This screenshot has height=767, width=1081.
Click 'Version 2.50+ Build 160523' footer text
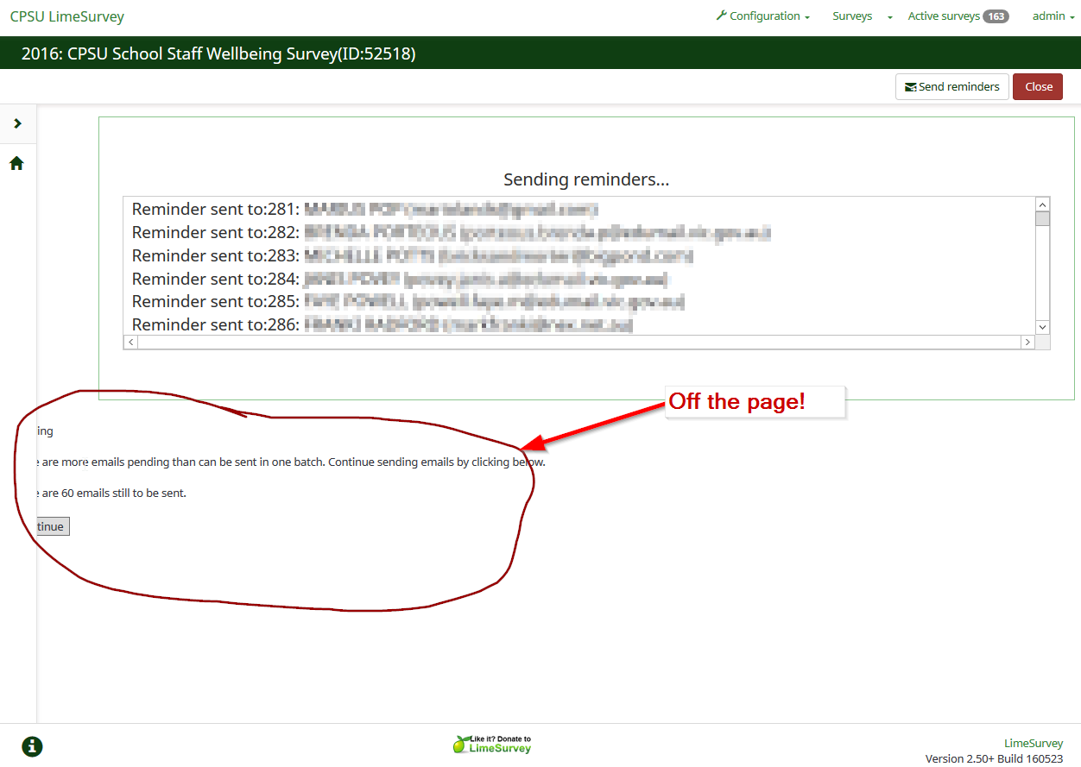coord(994,758)
